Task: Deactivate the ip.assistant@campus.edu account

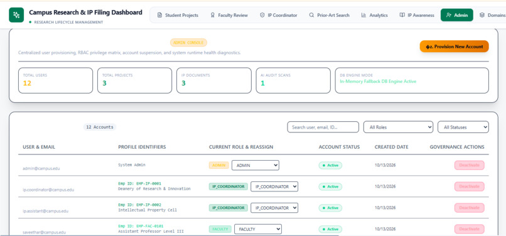Action: (x=470, y=208)
